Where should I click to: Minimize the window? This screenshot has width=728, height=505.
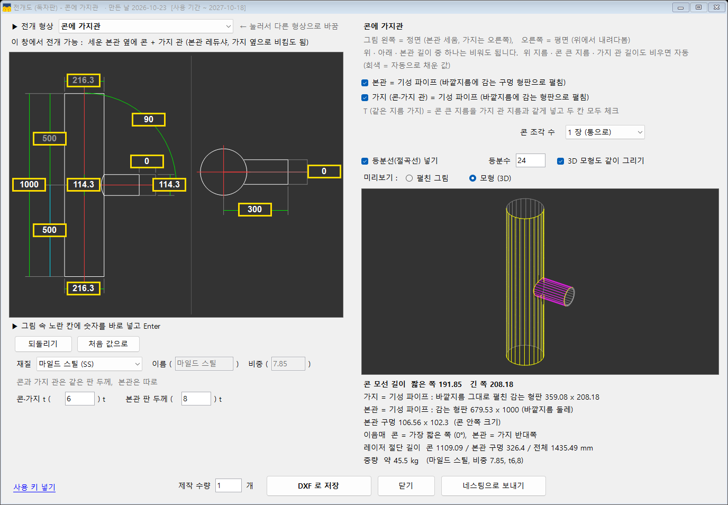[681, 7]
